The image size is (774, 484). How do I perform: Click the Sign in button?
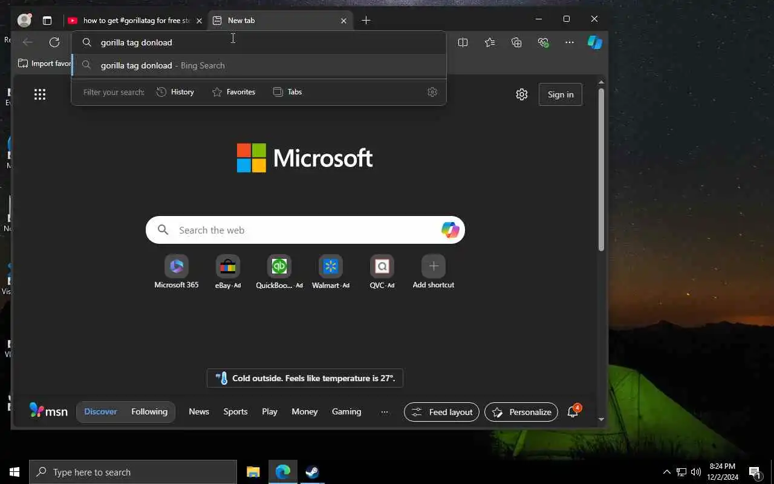tap(561, 94)
